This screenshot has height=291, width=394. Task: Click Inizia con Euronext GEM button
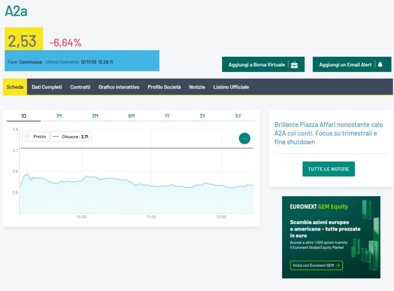point(316,265)
